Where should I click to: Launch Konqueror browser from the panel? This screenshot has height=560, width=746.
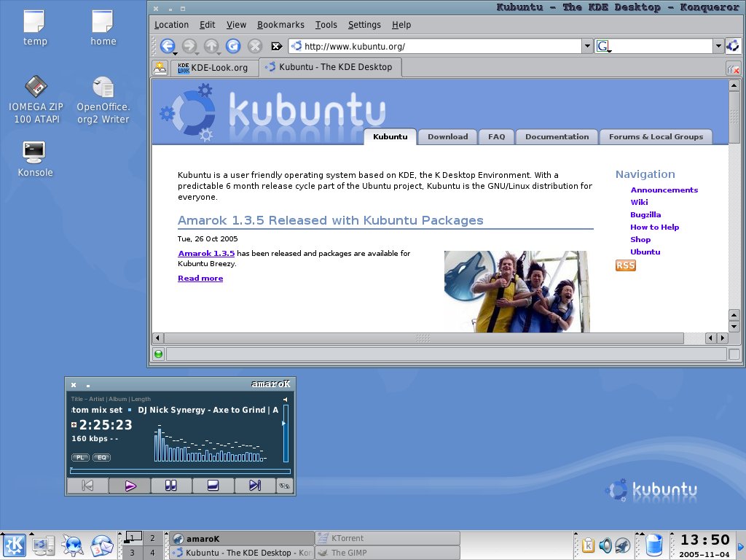72,545
